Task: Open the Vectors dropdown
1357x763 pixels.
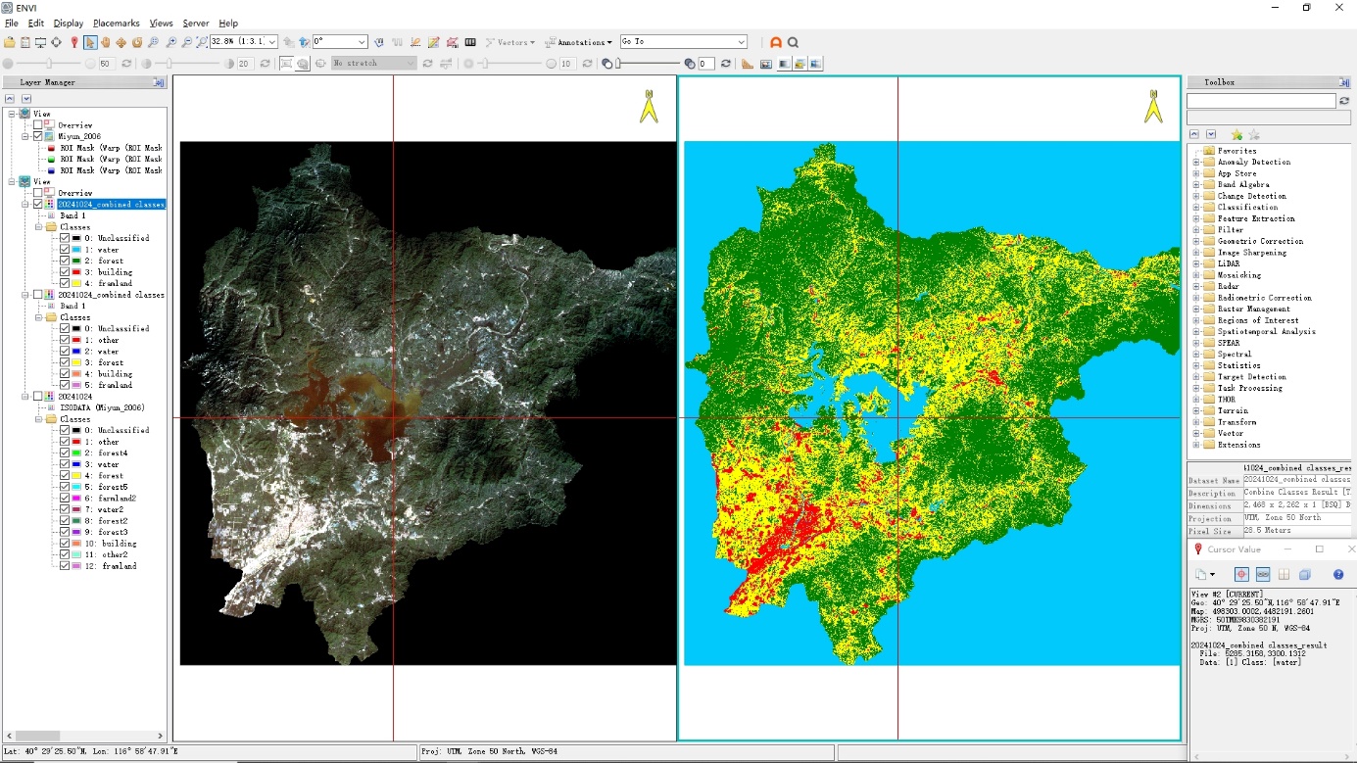Action: pos(509,42)
